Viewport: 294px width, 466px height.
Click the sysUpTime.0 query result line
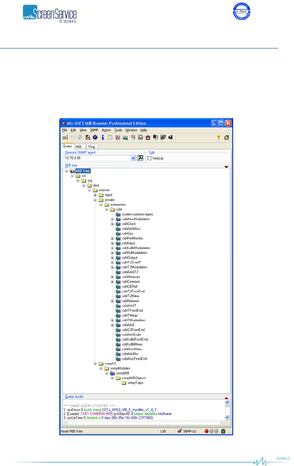108,418
